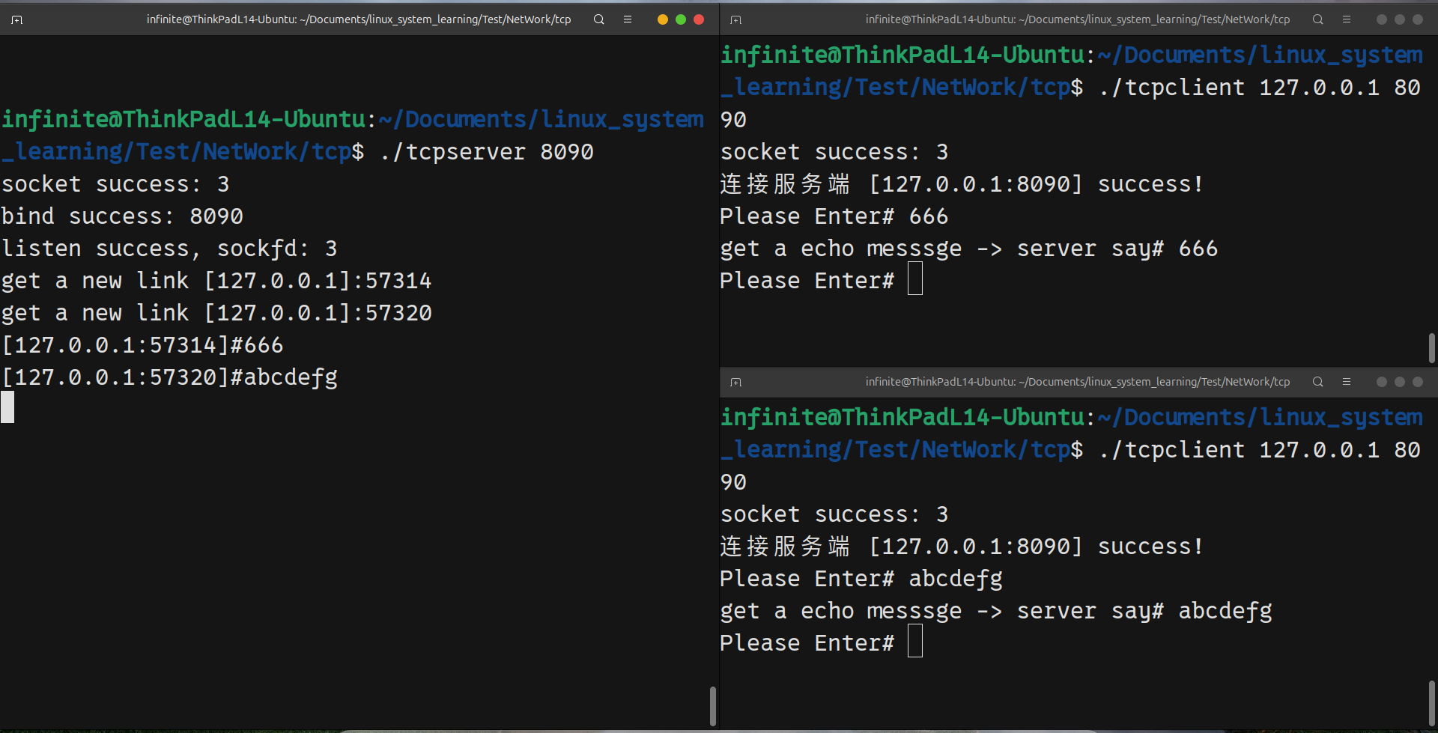Open a new tab in the tcpserver terminal

tap(16, 19)
